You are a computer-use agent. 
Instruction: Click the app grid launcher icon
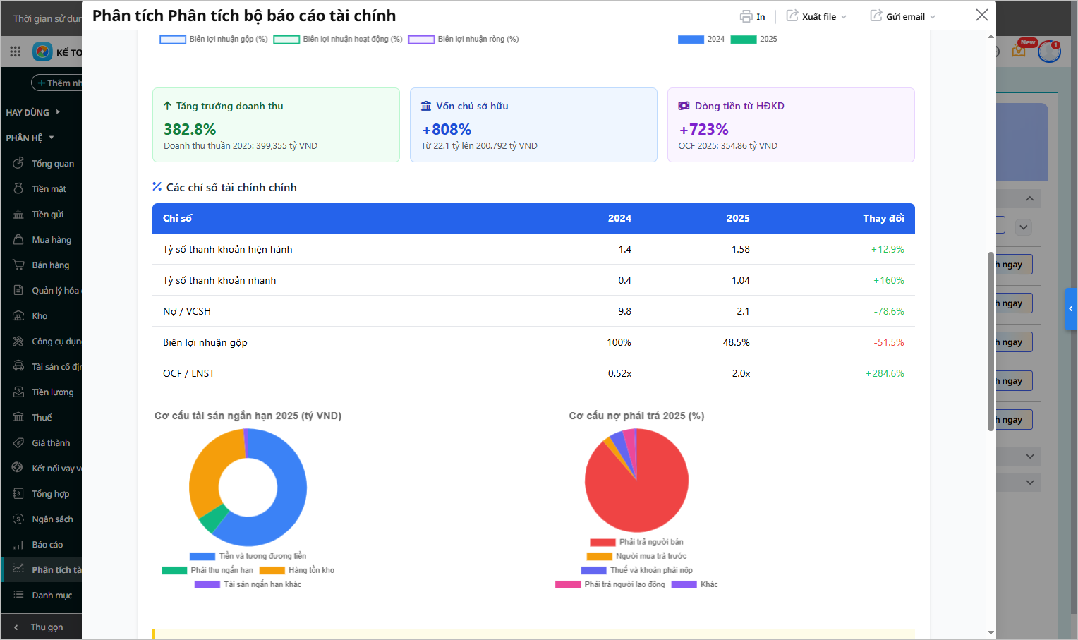point(16,52)
